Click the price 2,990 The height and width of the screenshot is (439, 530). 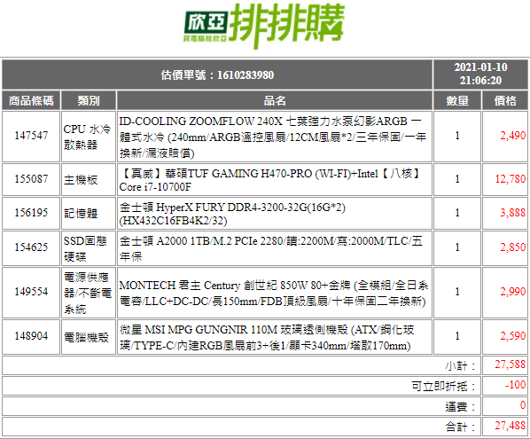(x=512, y=292)
